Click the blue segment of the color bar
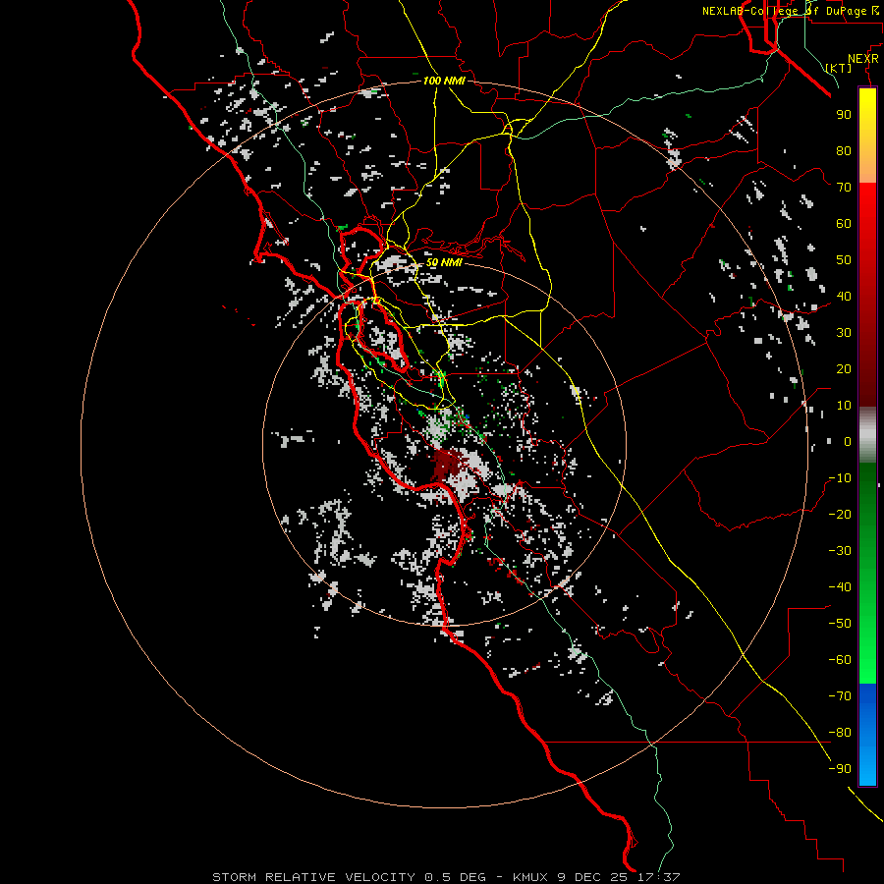 (x=867, y=735)
